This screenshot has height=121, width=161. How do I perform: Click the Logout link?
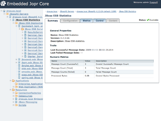click(x=153, y=2)
